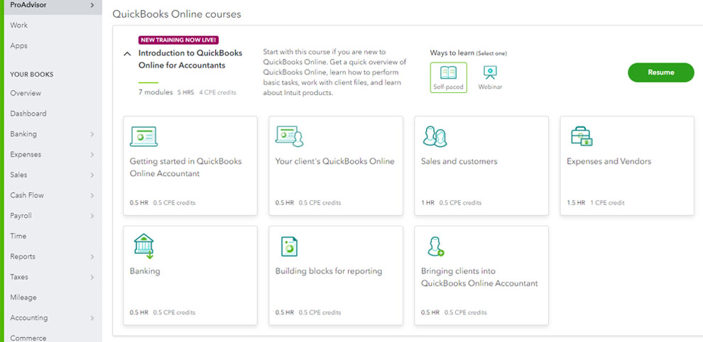This screenshot has width=703, height=342.
Task: Open Introduction to QuickBooks Online for Accountants title
Action: (190, 59)
